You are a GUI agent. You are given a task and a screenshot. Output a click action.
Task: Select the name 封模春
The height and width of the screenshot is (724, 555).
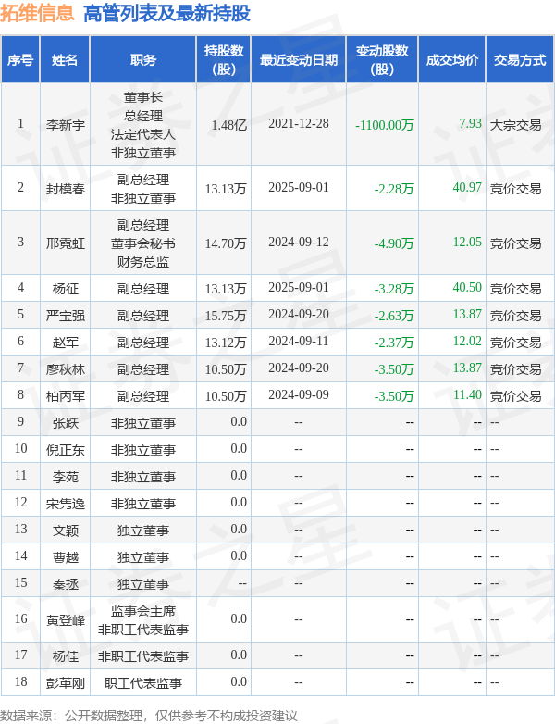(x=65, y=188)
